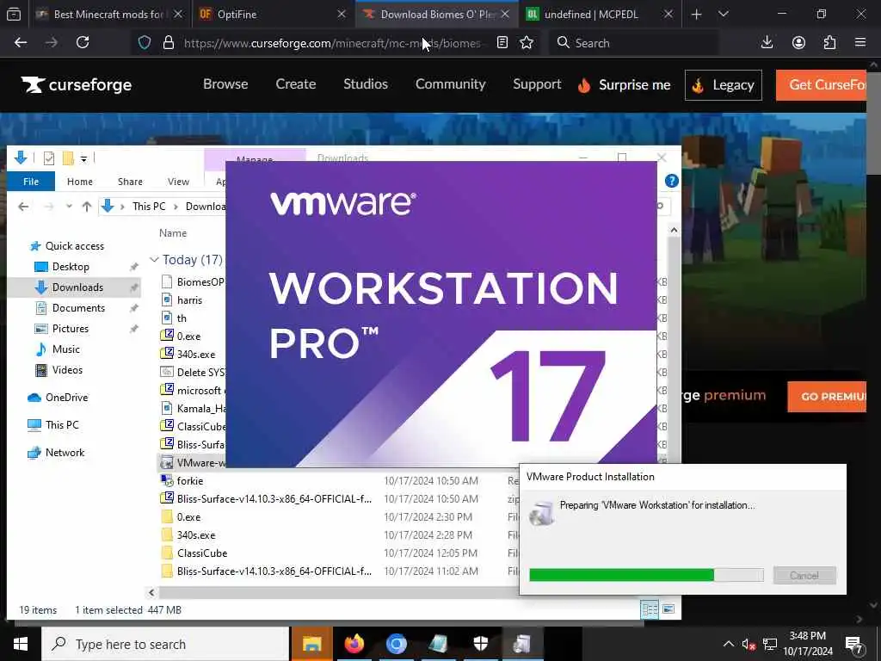Open the Browse menu on CurseForge
The width and height of the screenshot is (881, 661).
click(225, 84)
